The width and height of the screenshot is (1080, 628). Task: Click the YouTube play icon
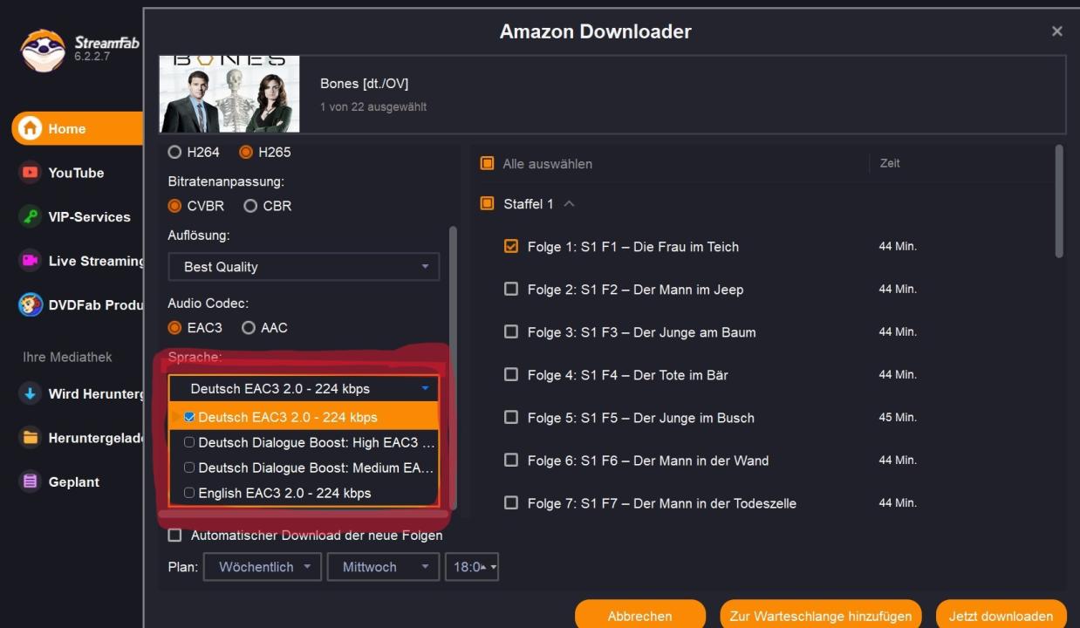pyautogui.click(x=31, y=173)
